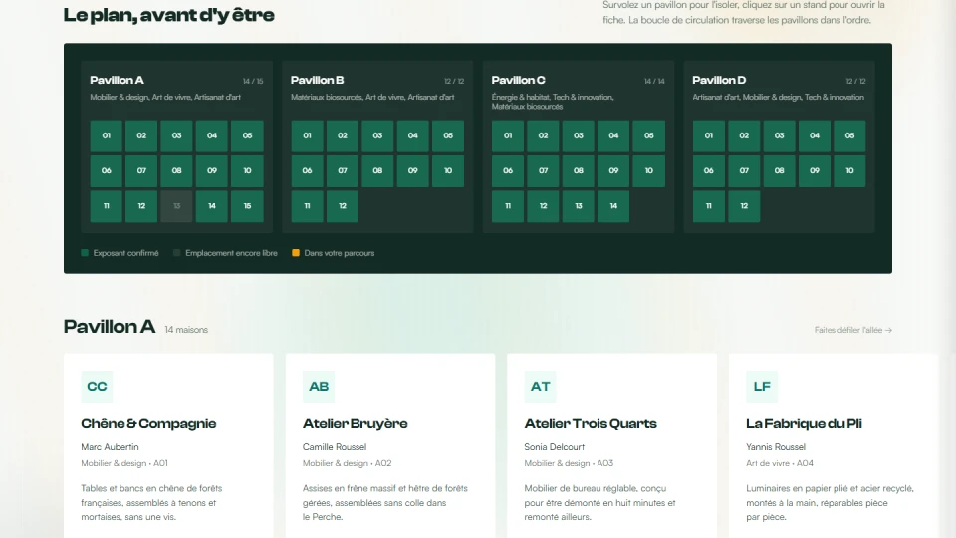Viewport: 956px width, 538px height.
Task: Select stand 10 in Pavillon B
Action: 448,170
